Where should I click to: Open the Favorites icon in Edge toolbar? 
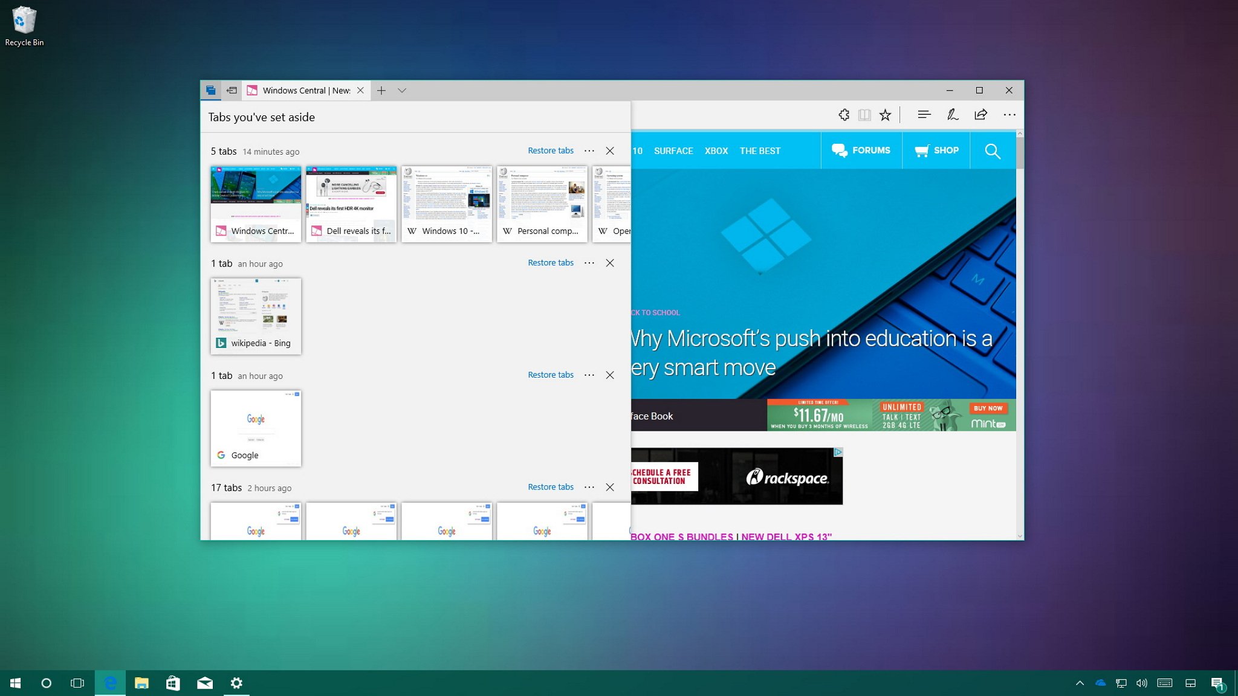885,115
